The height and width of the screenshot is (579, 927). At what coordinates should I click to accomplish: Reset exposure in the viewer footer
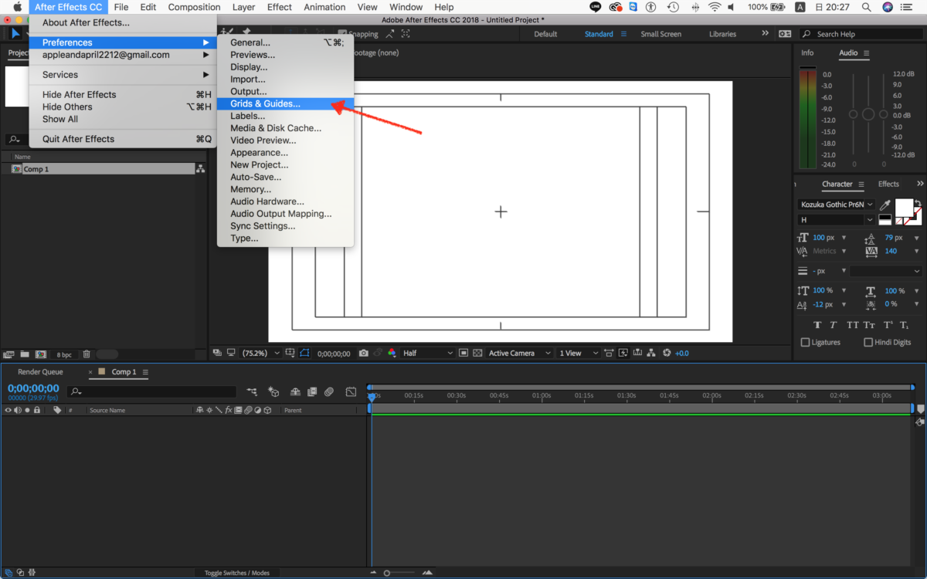click(667, 353)
